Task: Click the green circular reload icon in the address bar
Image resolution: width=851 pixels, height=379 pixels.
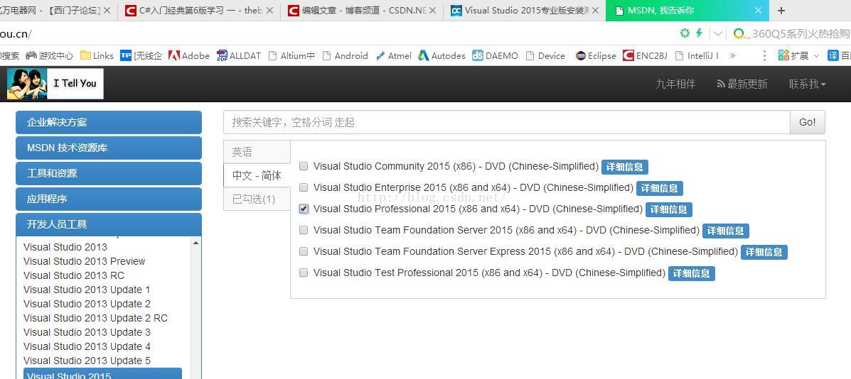Action: [685, 33]
